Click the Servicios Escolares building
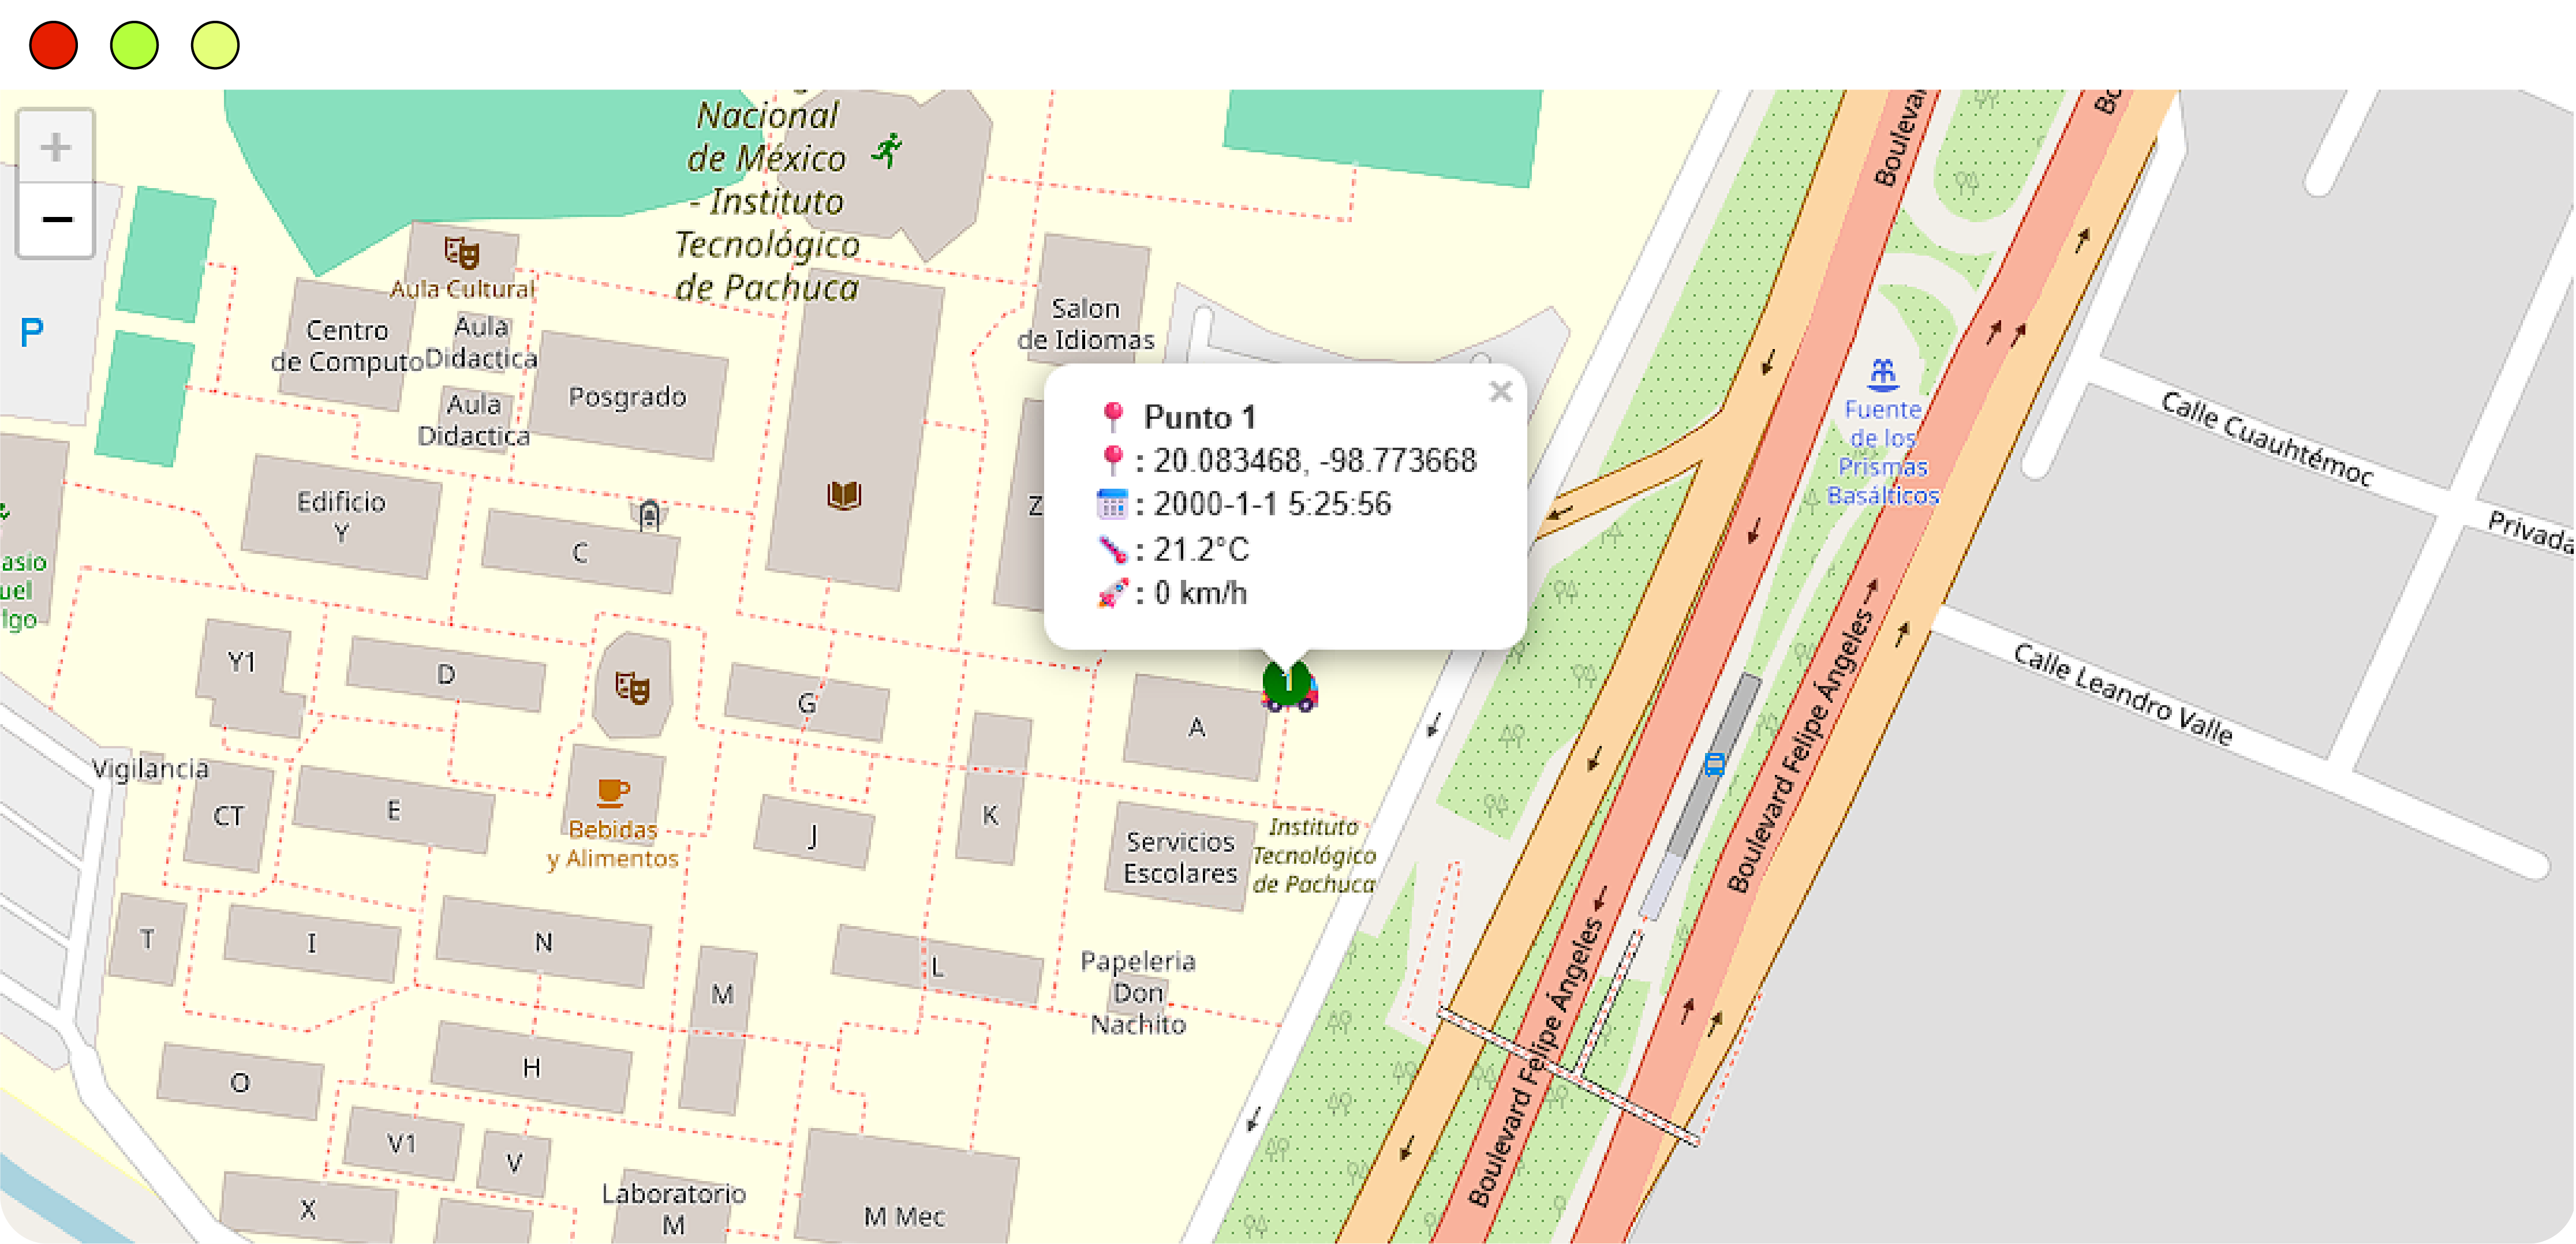Screen dimensions: 2576x1244 point(1180,857)
